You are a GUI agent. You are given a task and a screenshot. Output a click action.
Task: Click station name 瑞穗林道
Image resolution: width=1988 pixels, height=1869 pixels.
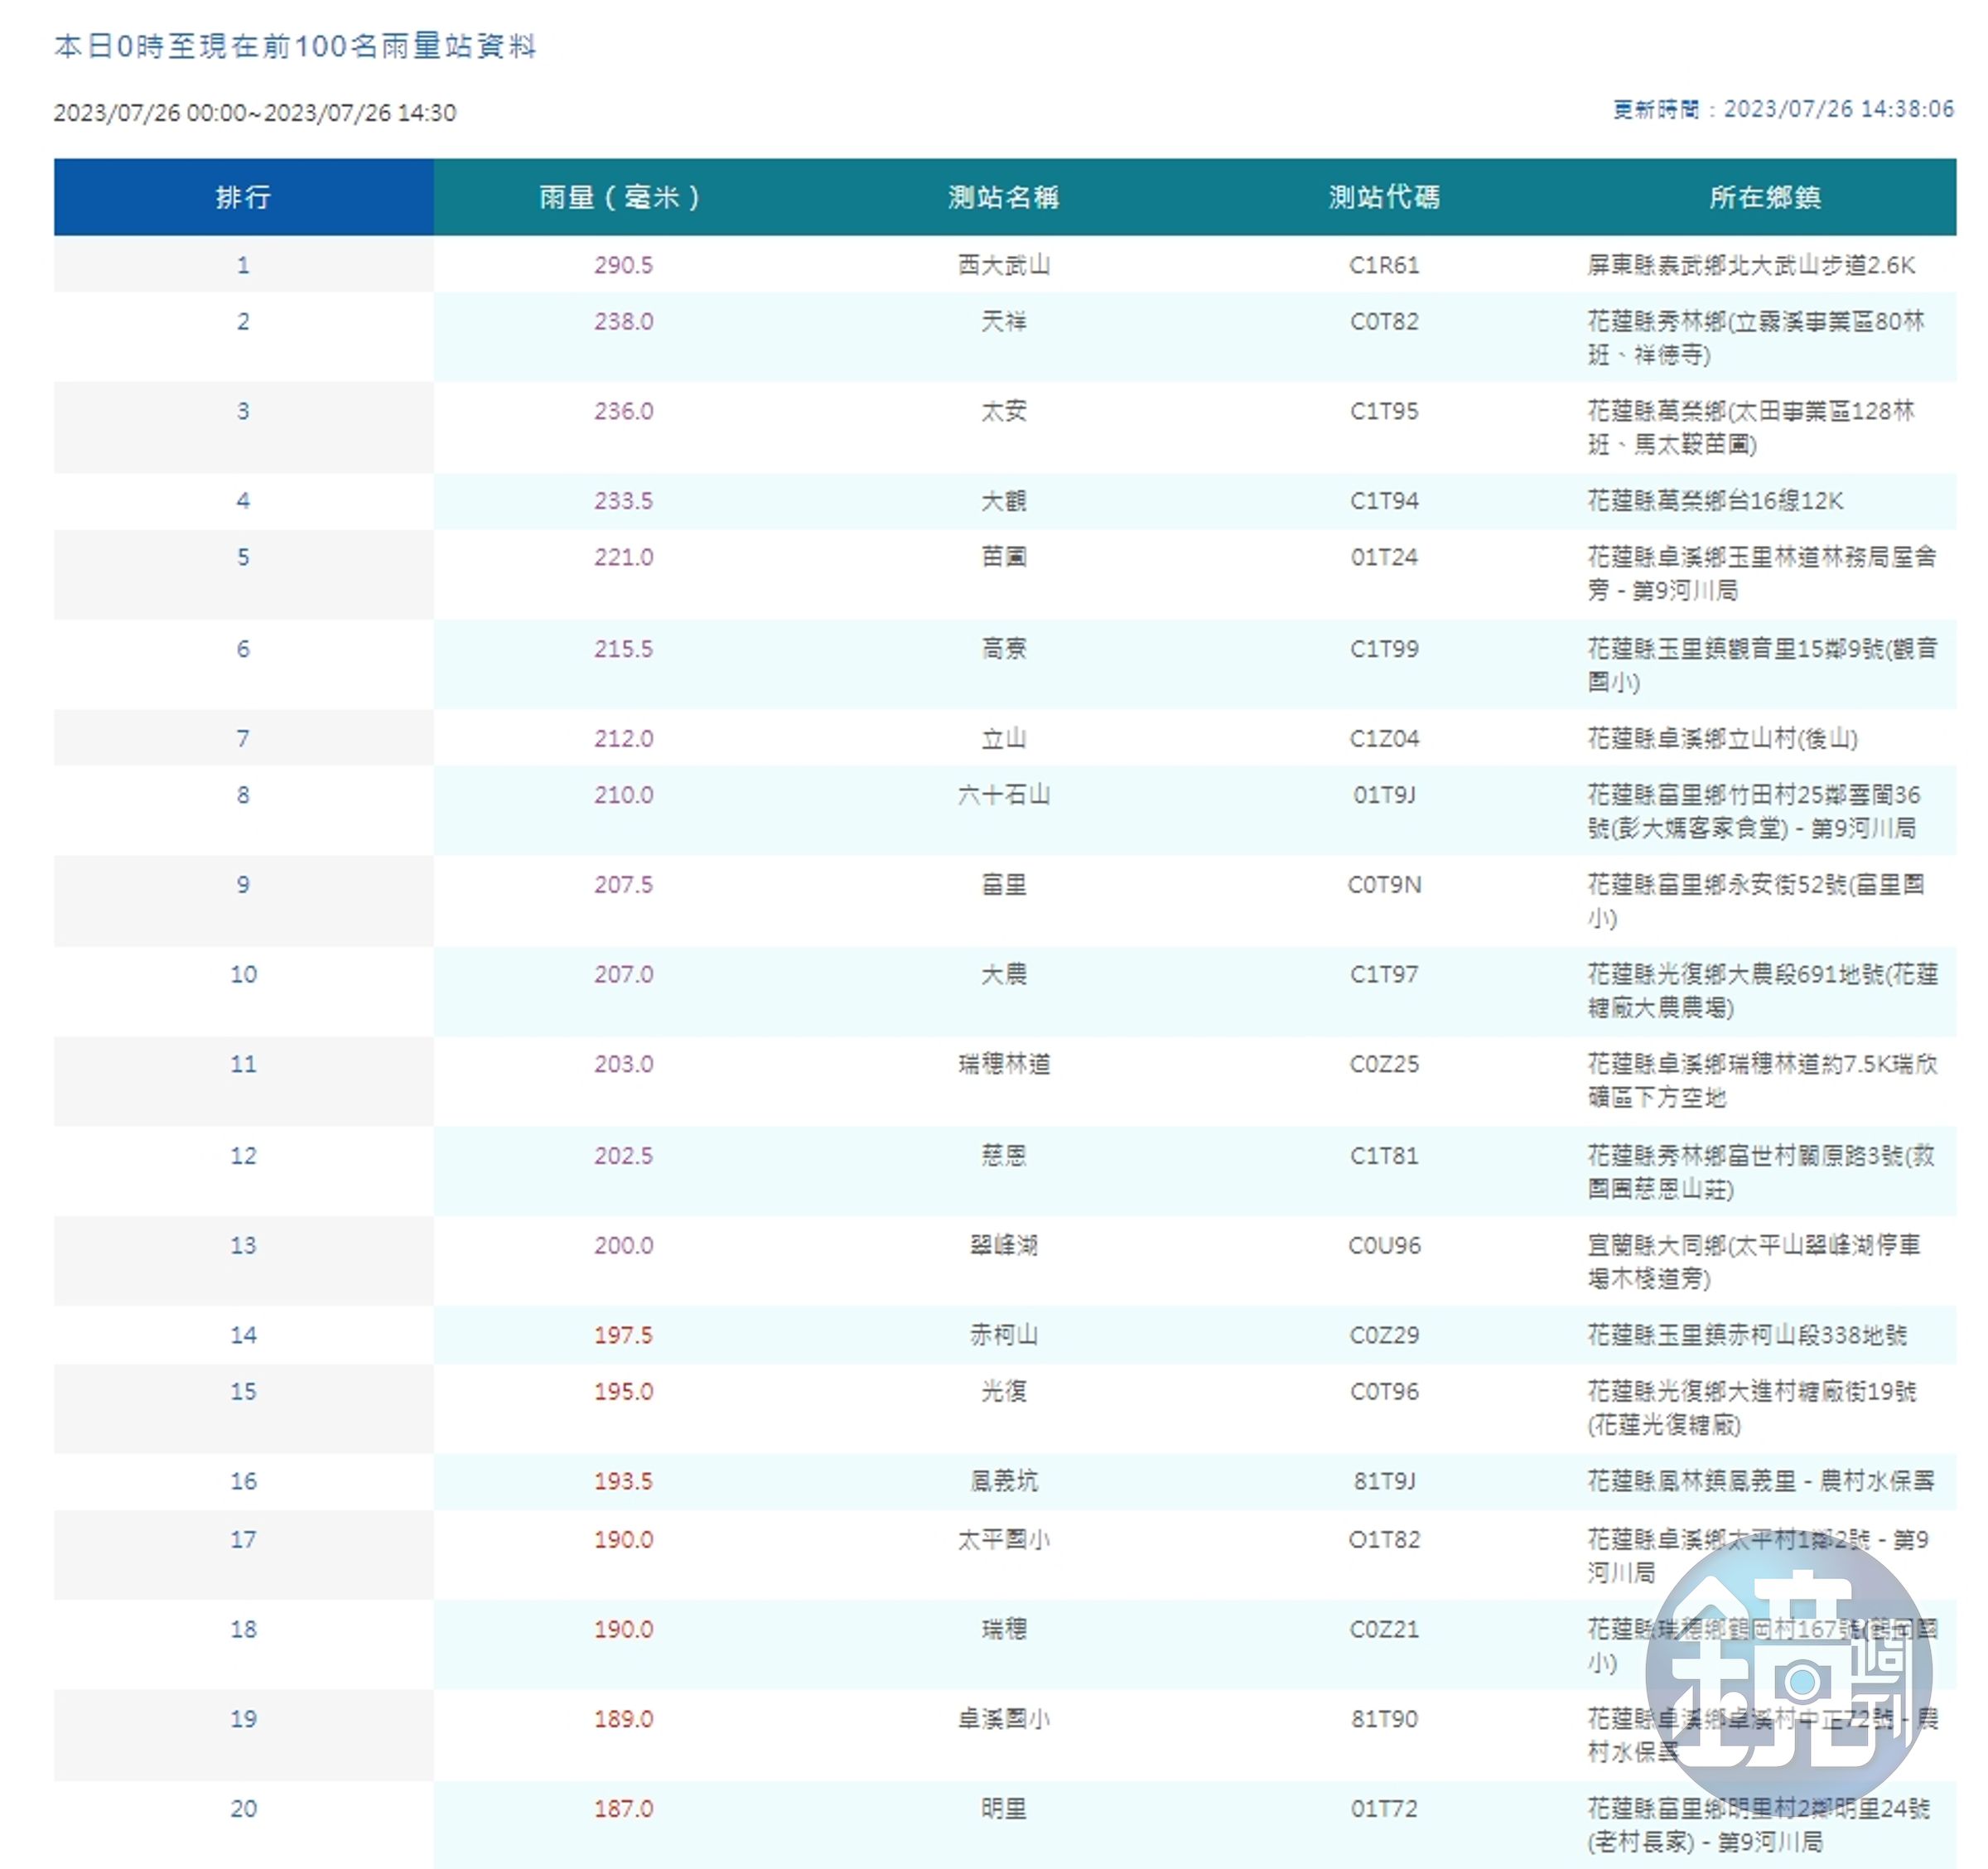[1004, 1064]
